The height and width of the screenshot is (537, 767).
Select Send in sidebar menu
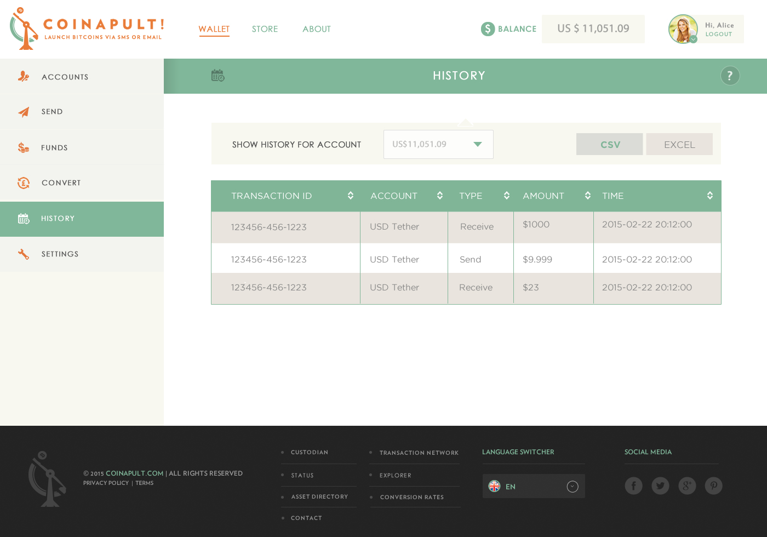pos(82,112)
